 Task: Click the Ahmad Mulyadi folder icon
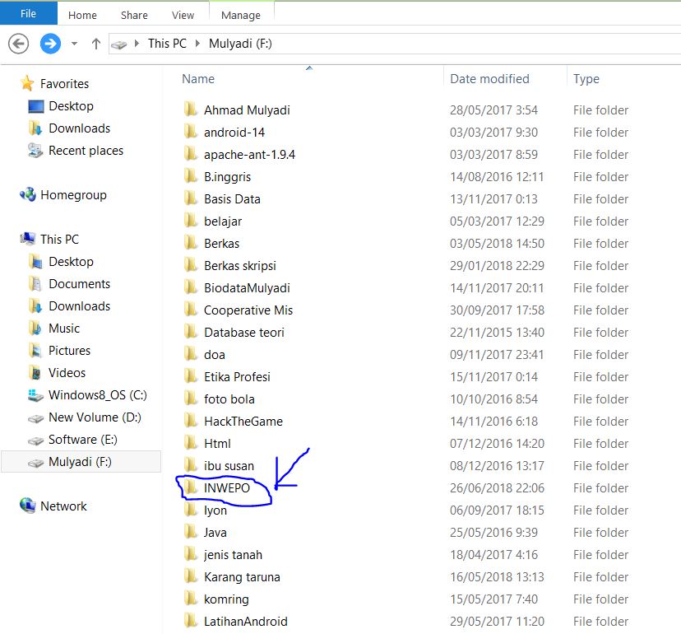pyautogui.click(x=190, y=110)
